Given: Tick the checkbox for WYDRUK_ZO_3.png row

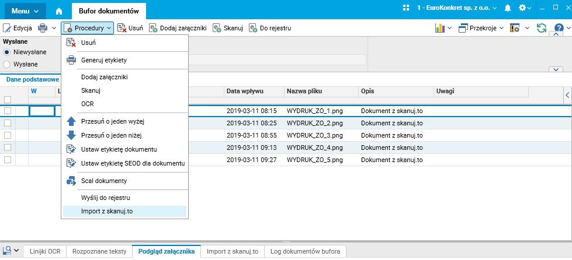Looking at the screenshot, I should [x=8, y=135].
